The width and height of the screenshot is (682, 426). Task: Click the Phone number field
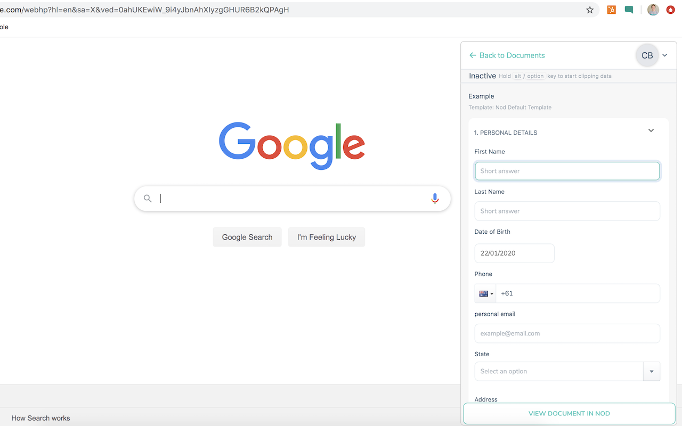click(578, 293)
